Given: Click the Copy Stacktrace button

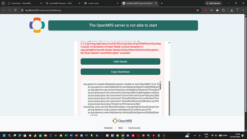Looking at the screenshot, I should point(120,71).
